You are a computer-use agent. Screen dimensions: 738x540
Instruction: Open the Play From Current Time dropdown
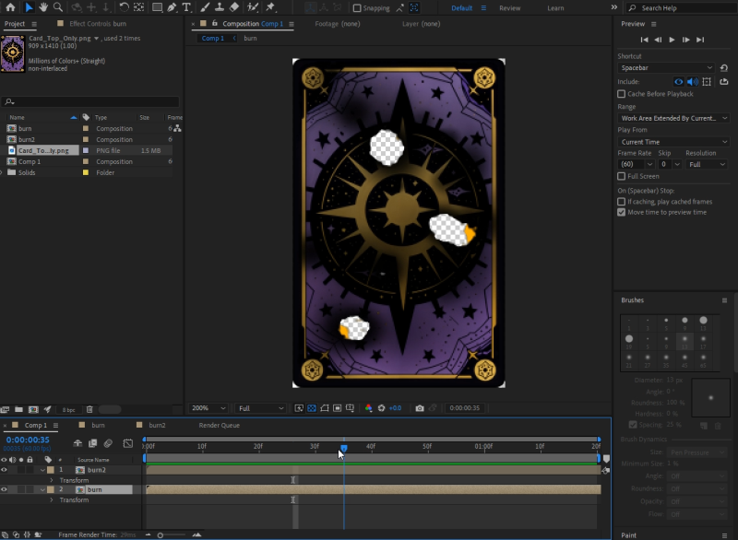point(673,142)
